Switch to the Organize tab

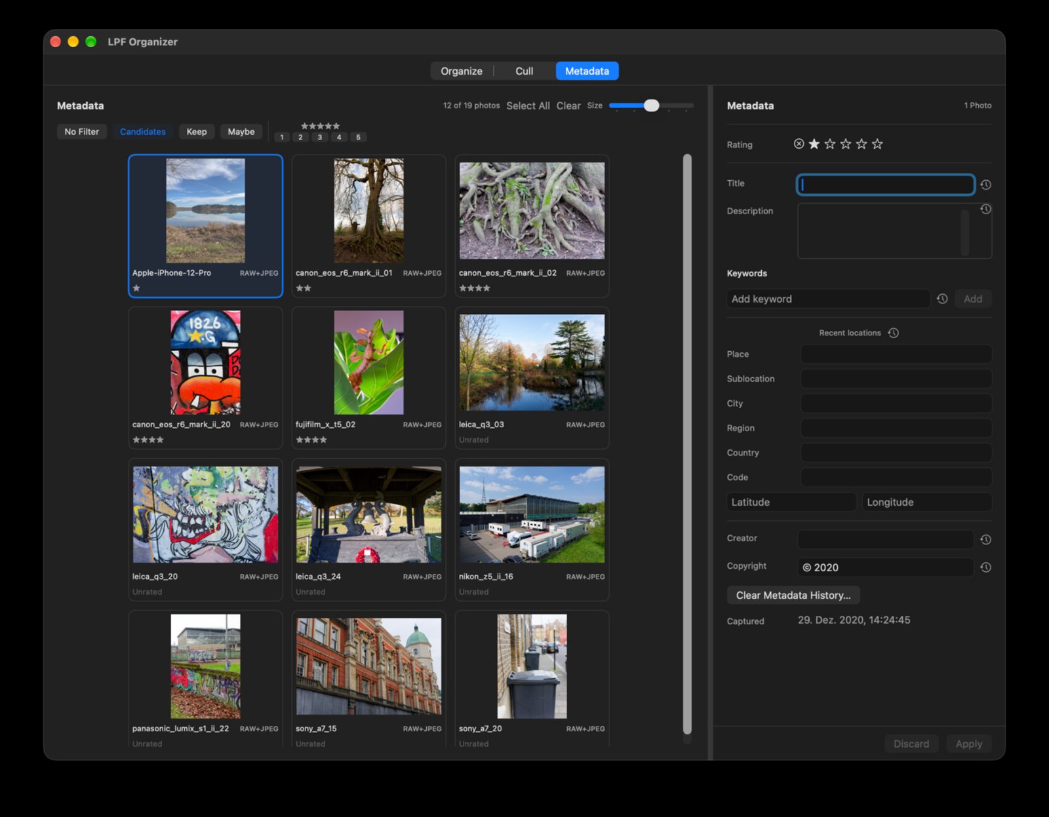click(x=462, y=71)
